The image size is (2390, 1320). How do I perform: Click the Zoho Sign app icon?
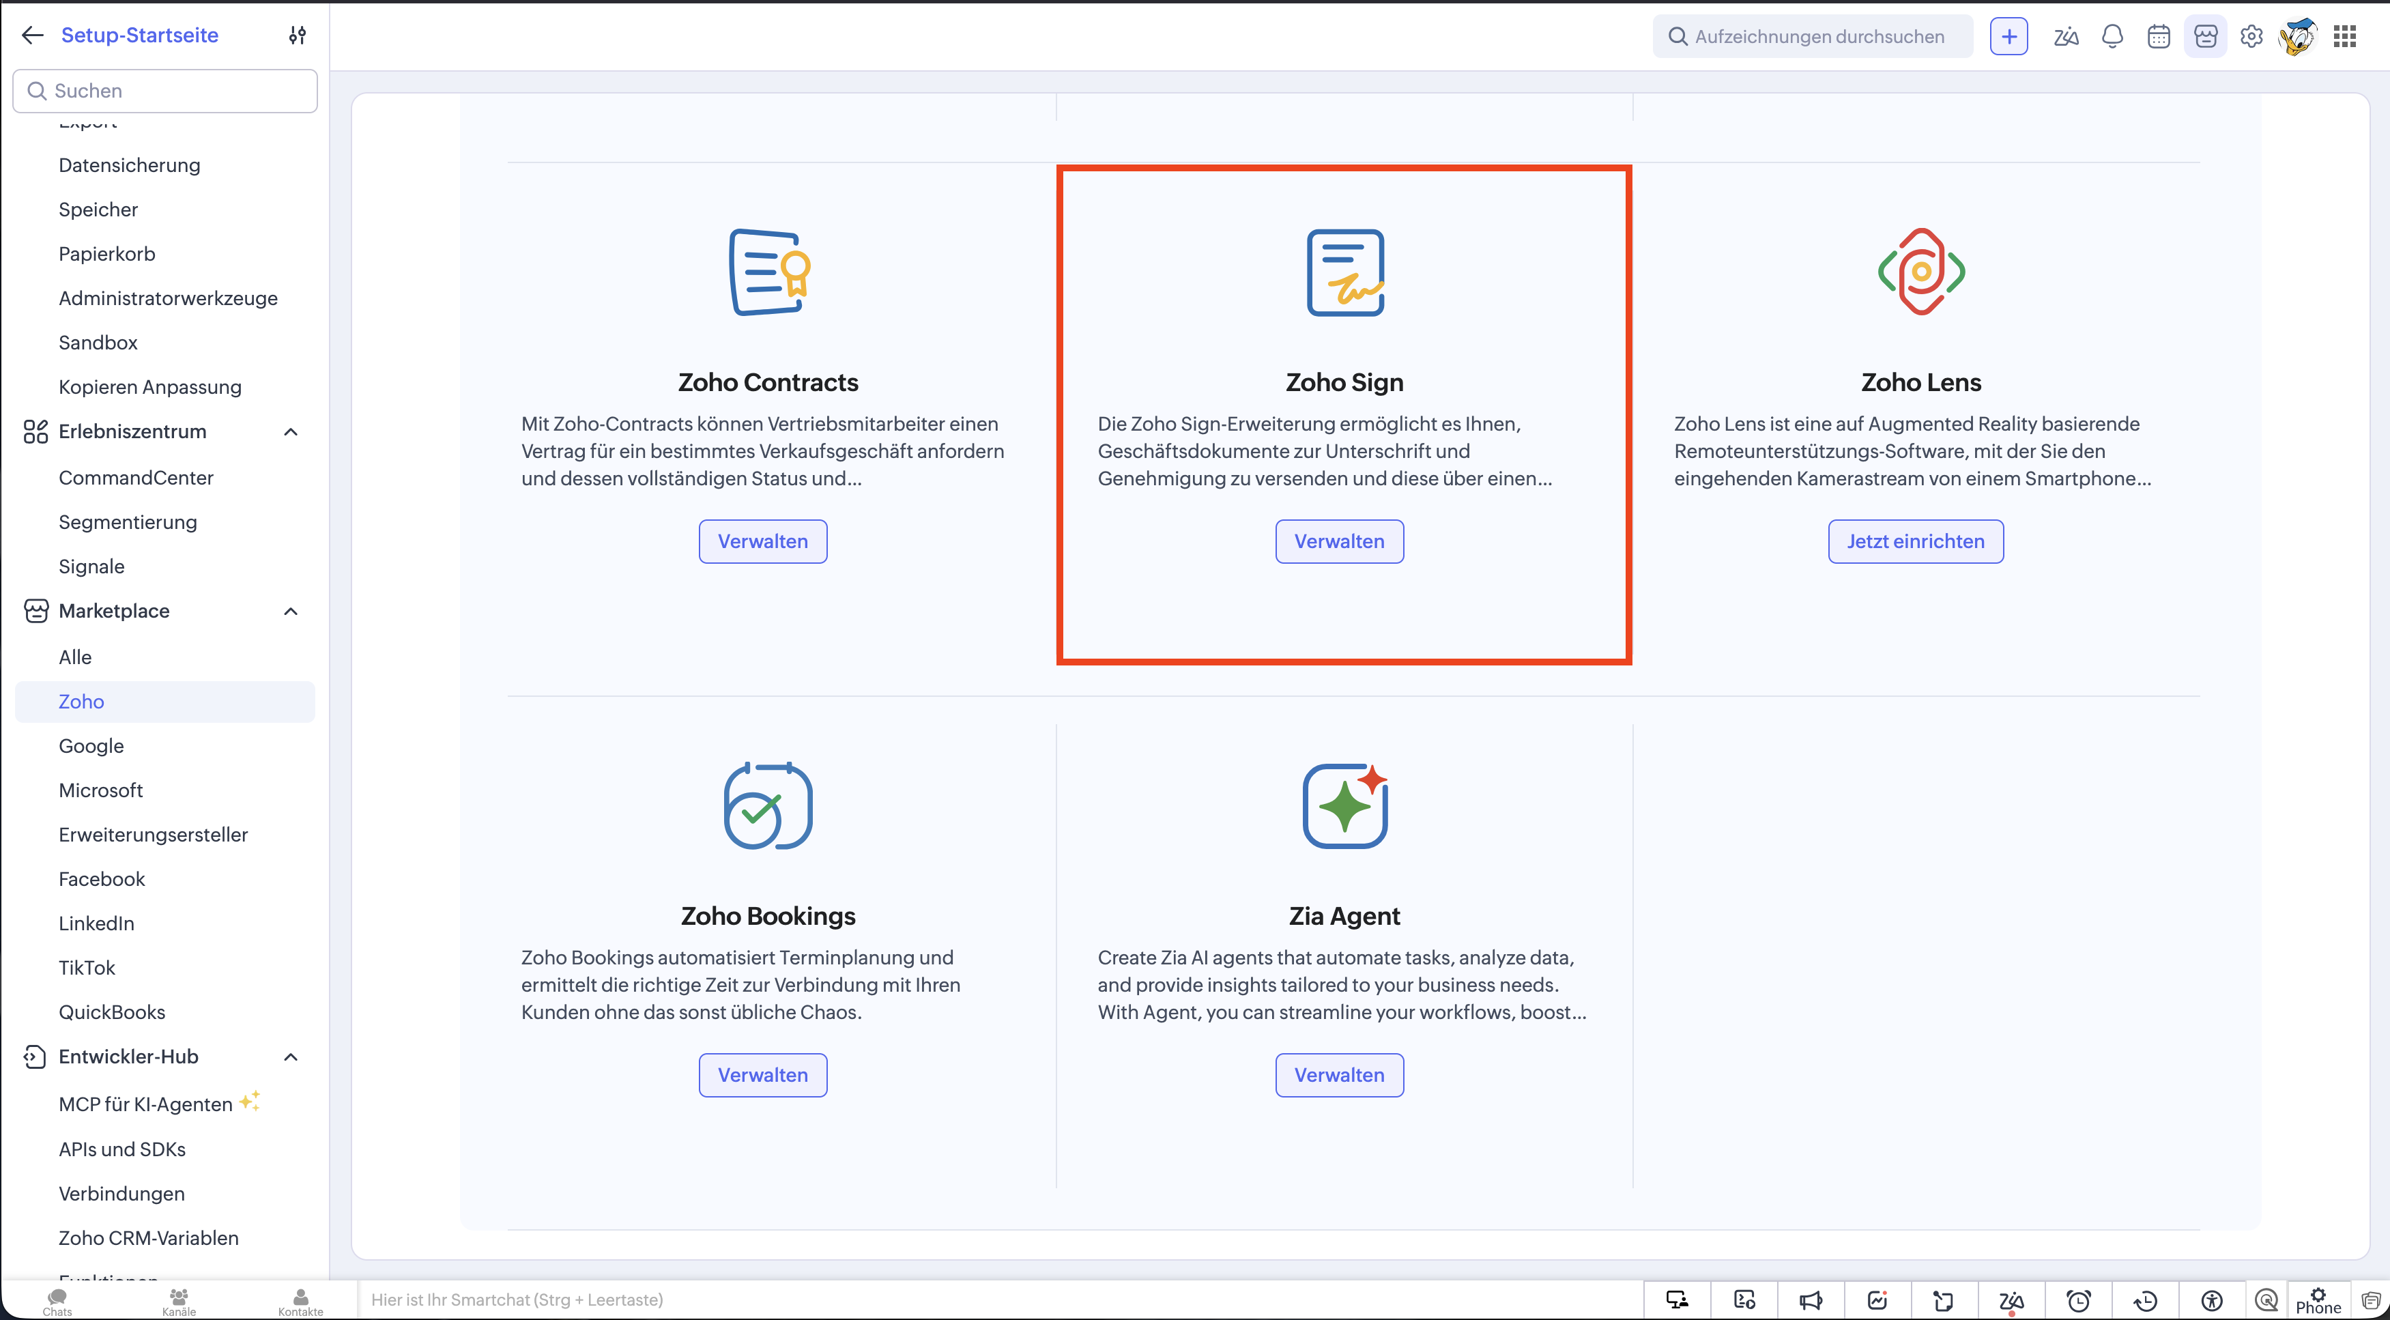(x=1345, y=272)
